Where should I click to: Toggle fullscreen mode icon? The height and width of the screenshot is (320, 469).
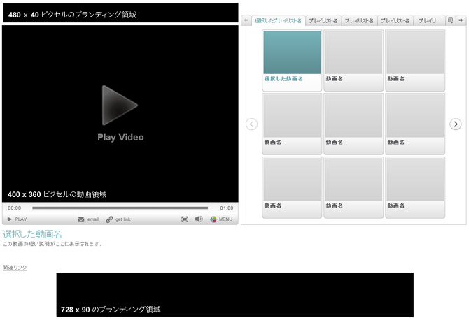pos(185,219)
